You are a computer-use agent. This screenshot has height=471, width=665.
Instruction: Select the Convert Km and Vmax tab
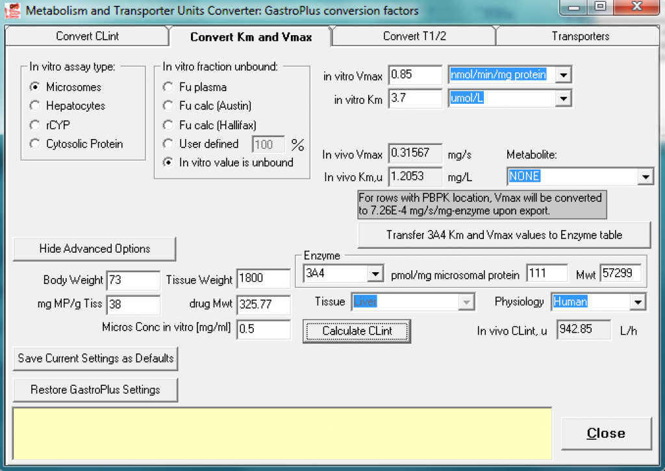pyautogui.click(x=251, y=37)
